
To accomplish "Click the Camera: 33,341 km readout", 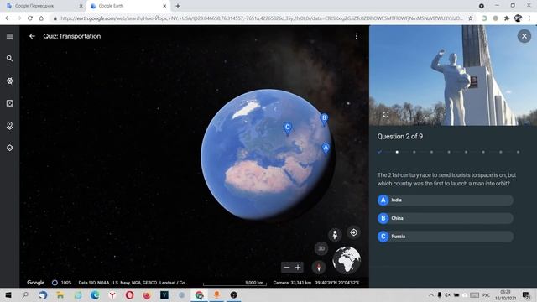I will [x=292, y=283].
